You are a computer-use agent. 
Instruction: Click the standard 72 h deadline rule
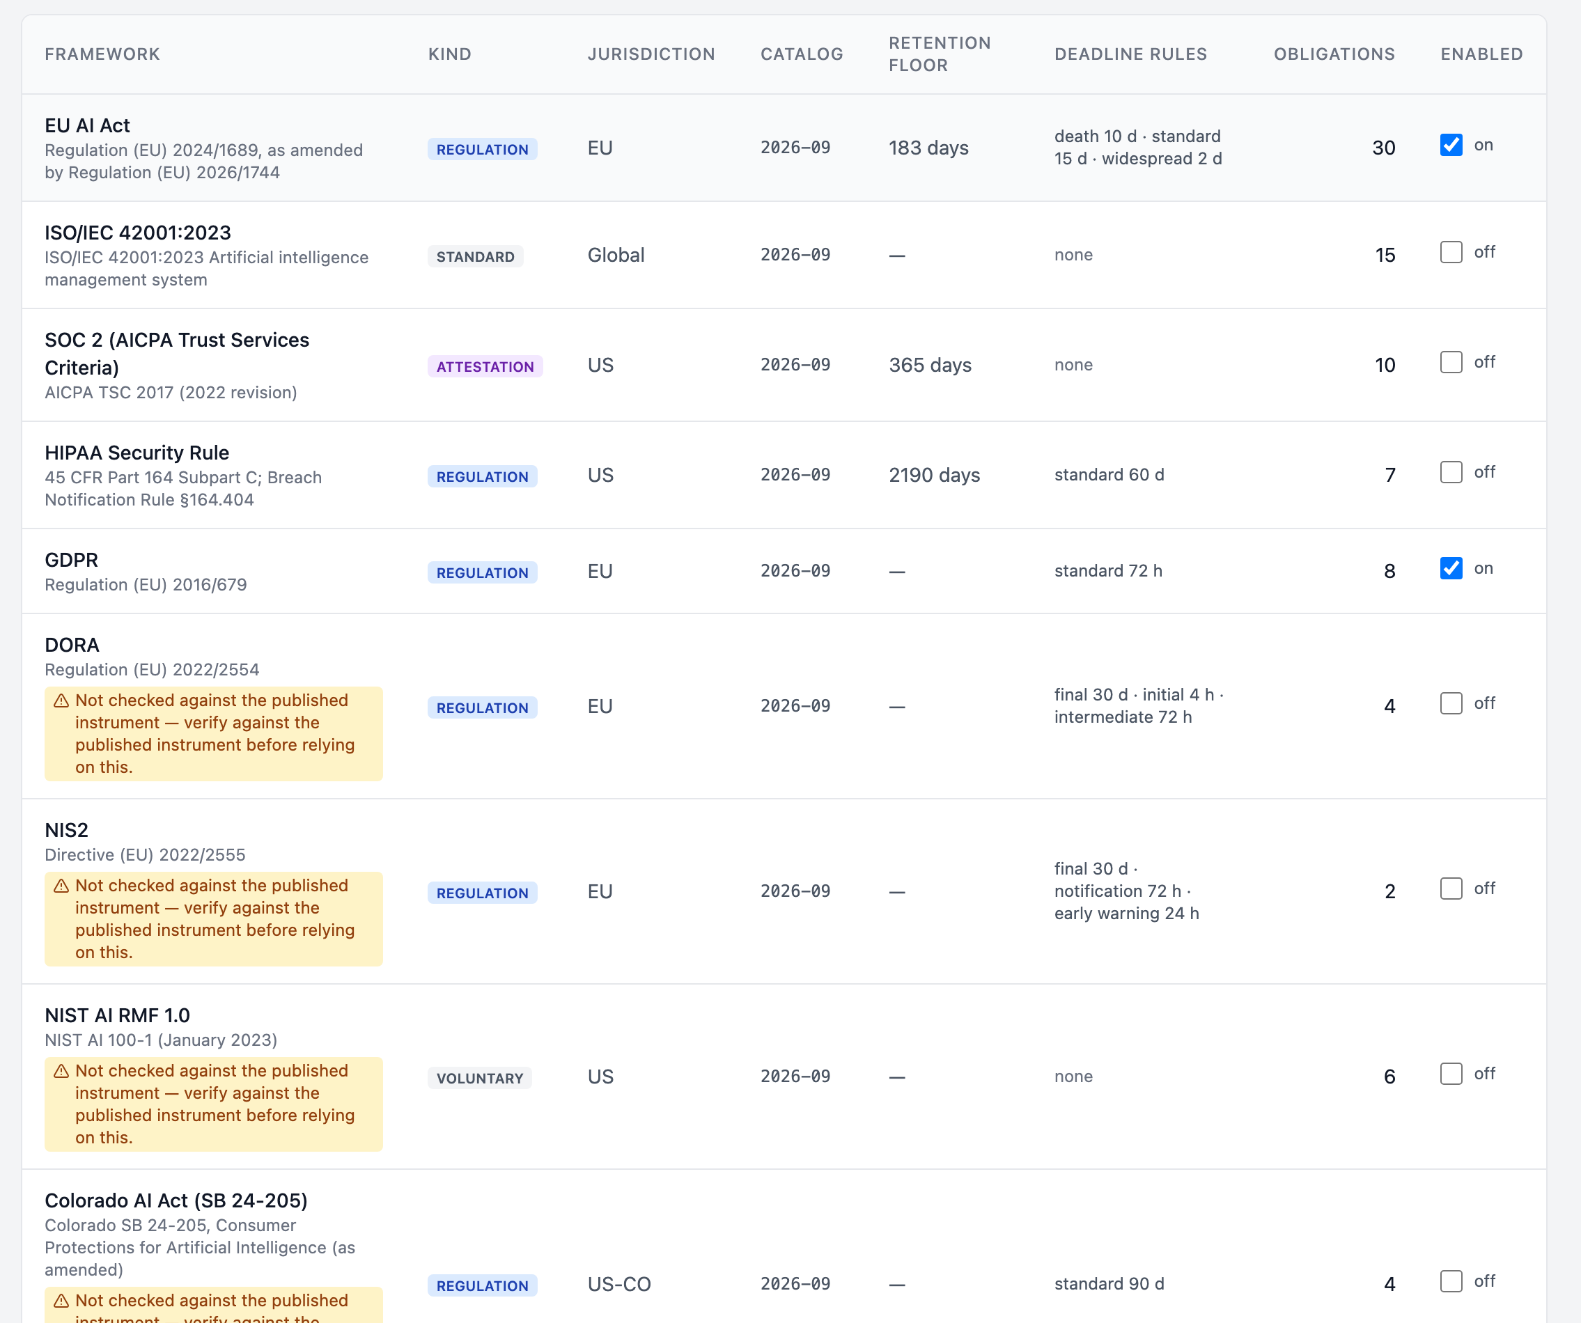pos(1108,570)
